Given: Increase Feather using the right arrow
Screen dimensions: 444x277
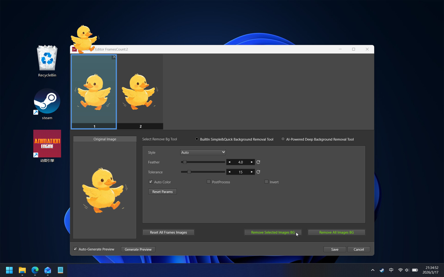Looking at the screenshot, I should [x=251, y=162].
